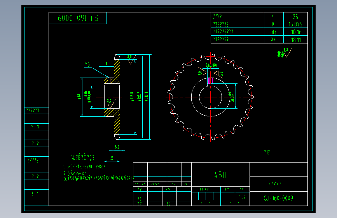Viewport: 337px width, 218px height.
Task: Select the scale value 1:1.5
Action: click(242, 197)
